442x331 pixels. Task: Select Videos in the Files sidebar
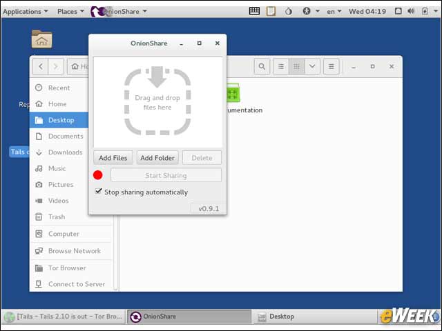(x=59, y=201)
